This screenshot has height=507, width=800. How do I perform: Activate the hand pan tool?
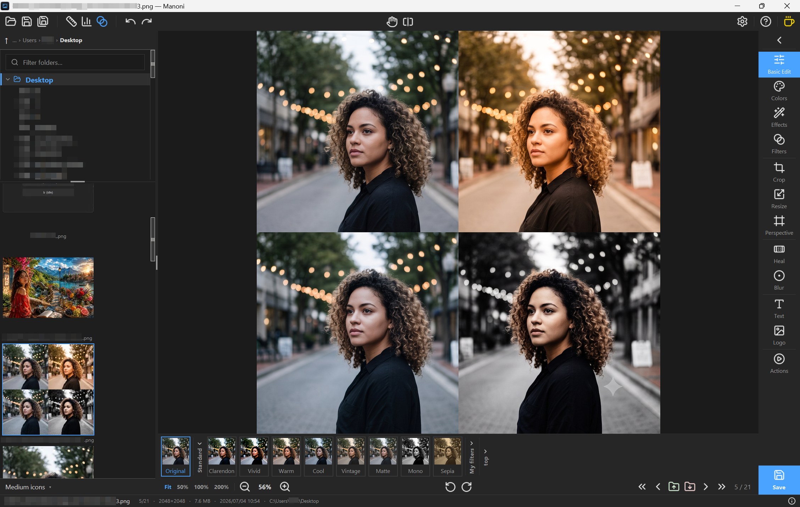[392, 22]
